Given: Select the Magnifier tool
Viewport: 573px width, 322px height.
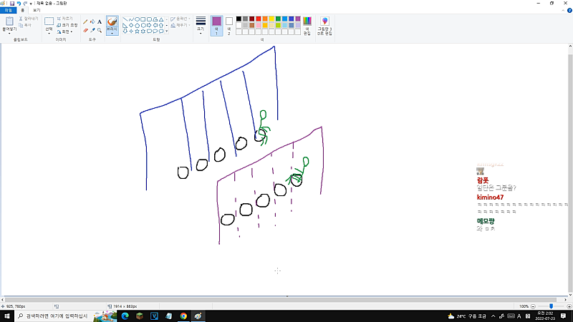Looking at the screenshot, I should pyautogui.click(x=100, y=30).
